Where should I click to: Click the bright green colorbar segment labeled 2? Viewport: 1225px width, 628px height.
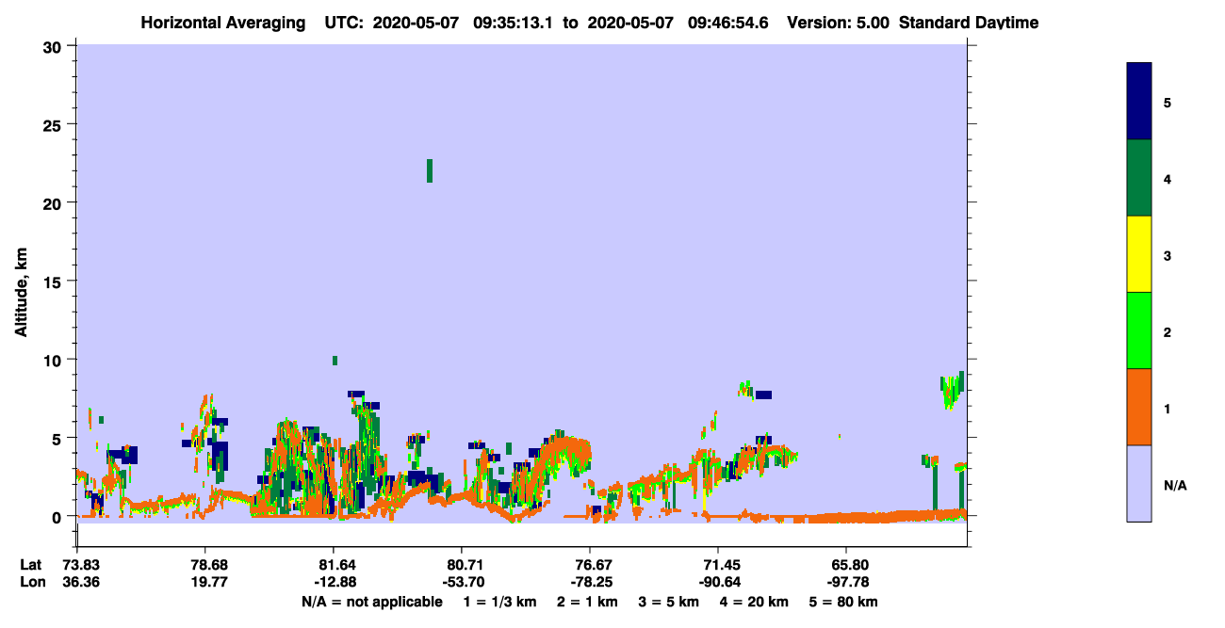coord(1139,330)
